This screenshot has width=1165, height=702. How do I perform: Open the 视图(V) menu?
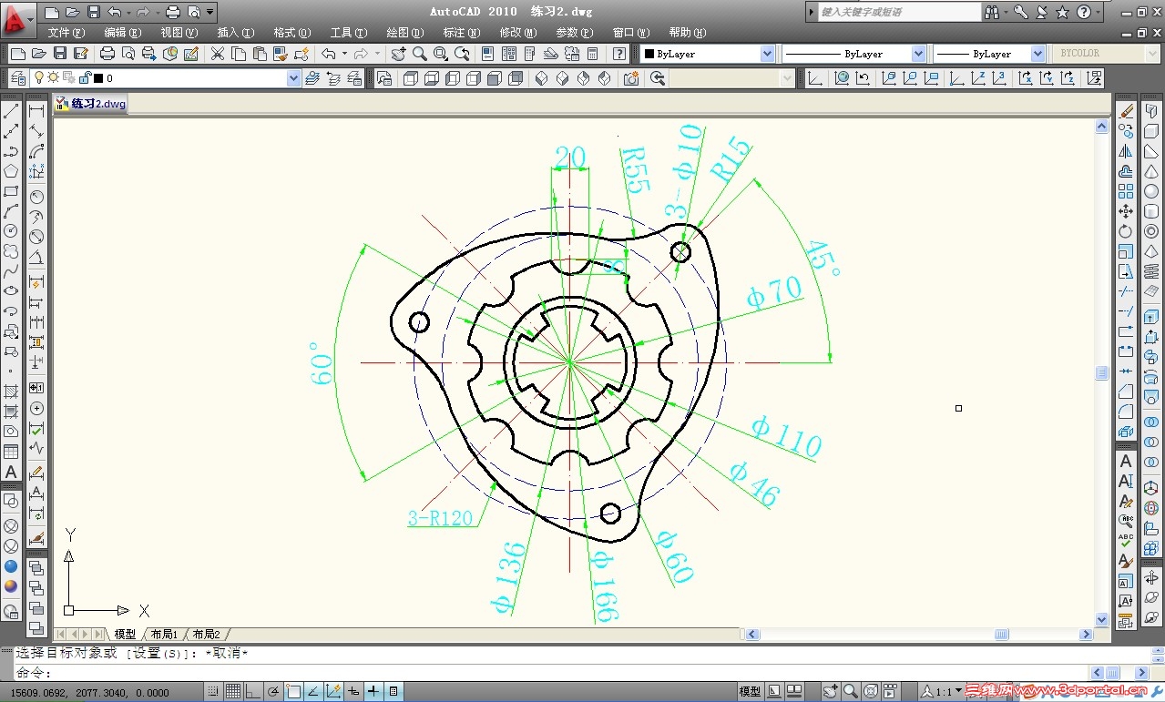click(x=179, y=33)
